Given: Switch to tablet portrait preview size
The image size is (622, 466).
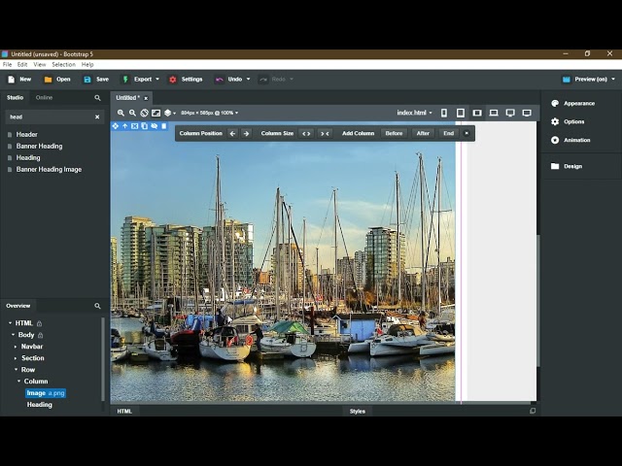Looking at the screenshot, I should click(x=461, y=113).
